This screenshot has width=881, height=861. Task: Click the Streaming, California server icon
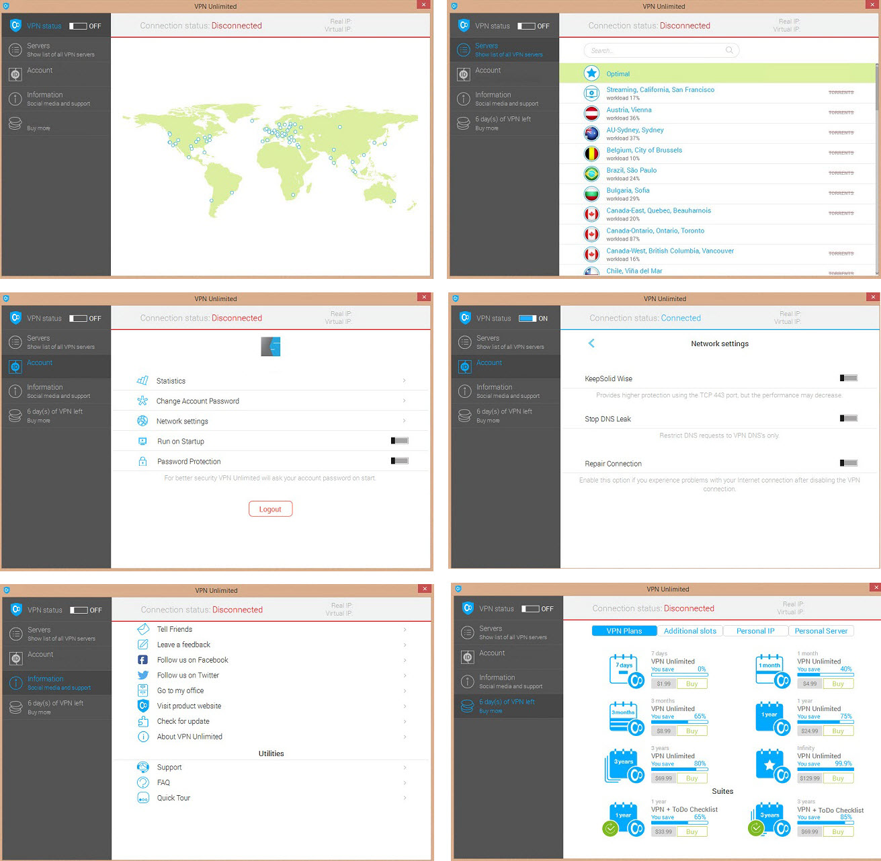click(591, 93)
